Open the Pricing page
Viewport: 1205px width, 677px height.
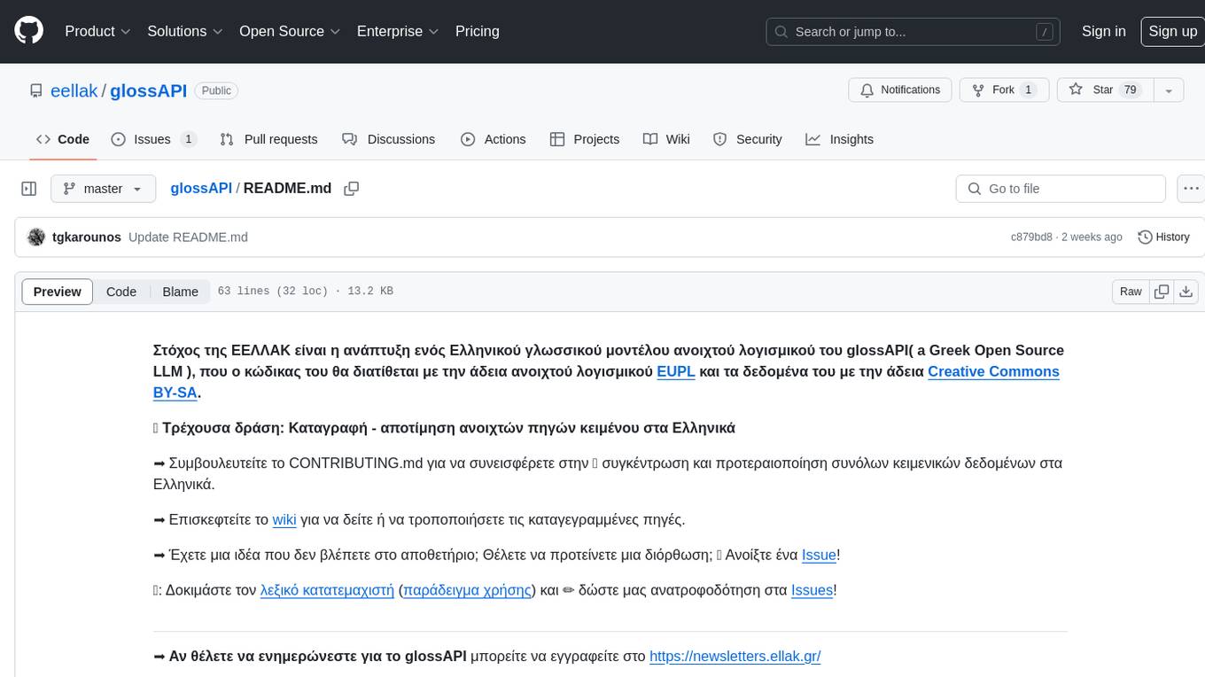click(478, 31)
